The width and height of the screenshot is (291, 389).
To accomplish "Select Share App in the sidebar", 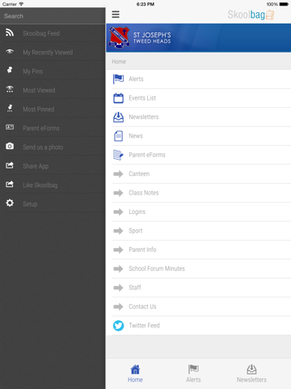I will click(x=53, y=166).
